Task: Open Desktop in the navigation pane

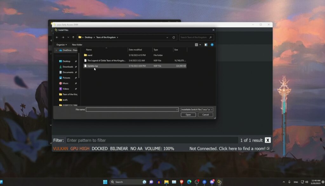Action: point(67,61)
